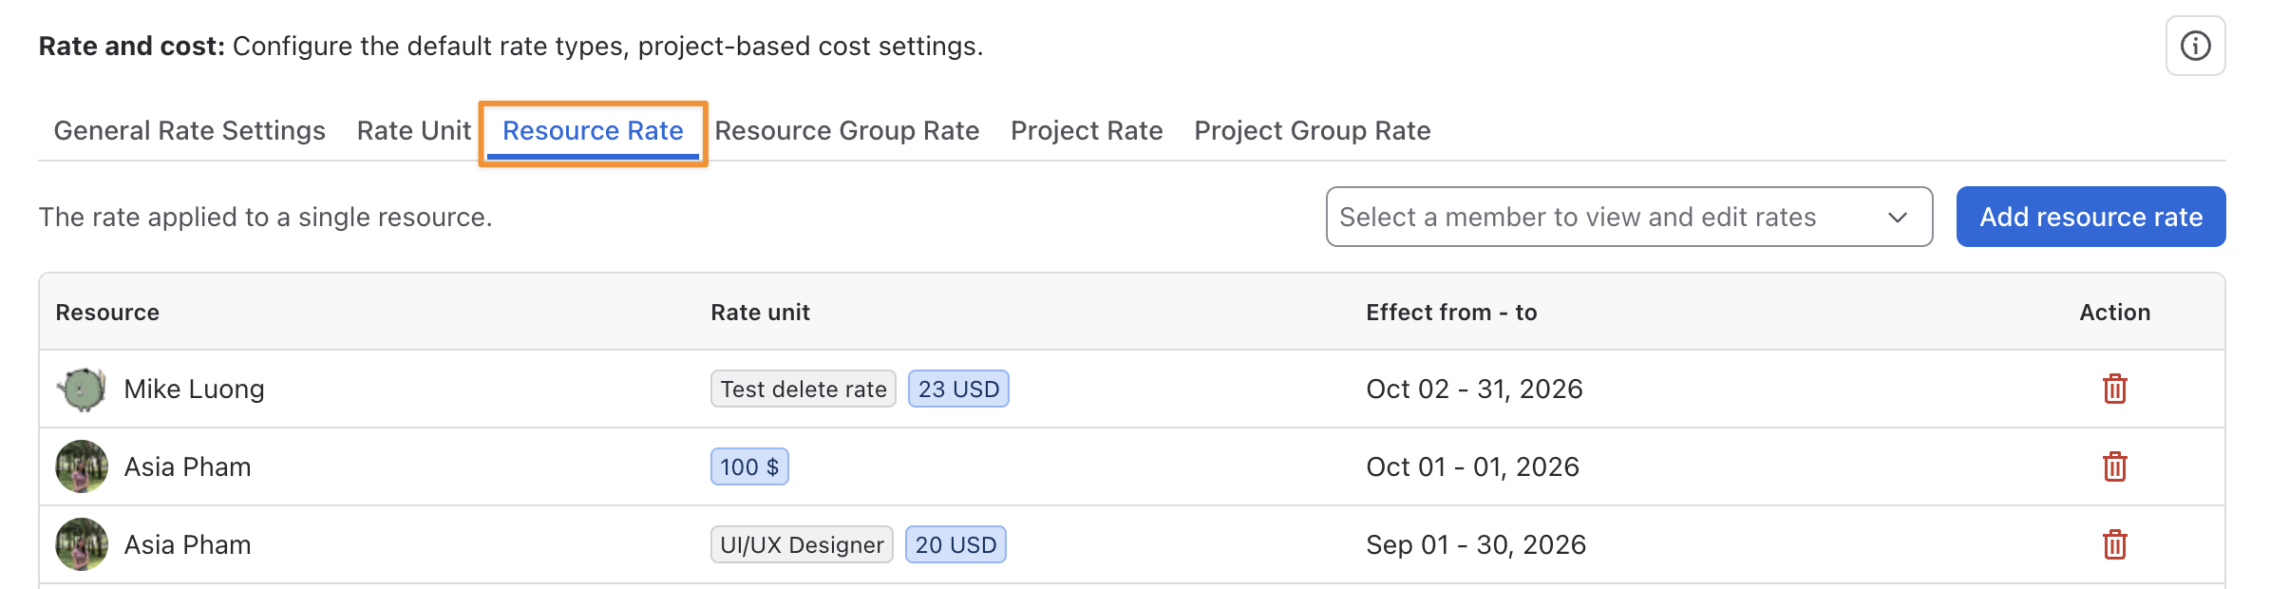The height and width of the screenshot is (589, 2270).
Task: Delete Asia Pham's UI/UX Designer rate
Action: (2114, 544)
